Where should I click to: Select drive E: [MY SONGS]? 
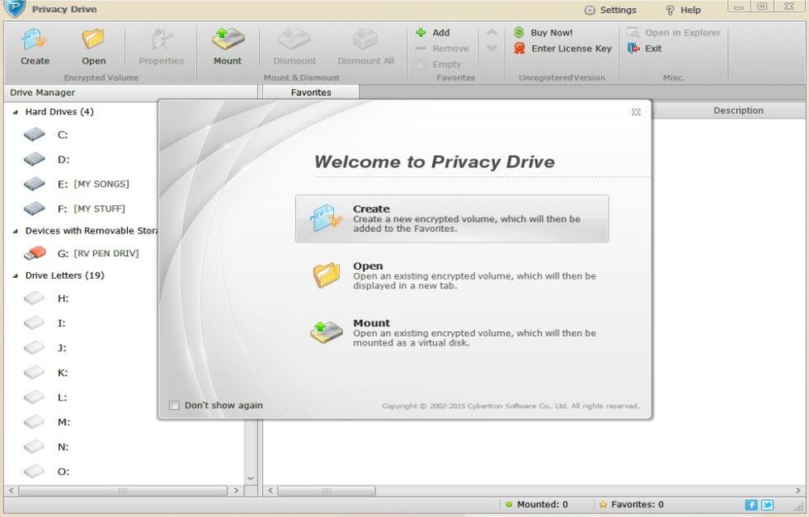(76, 184)
